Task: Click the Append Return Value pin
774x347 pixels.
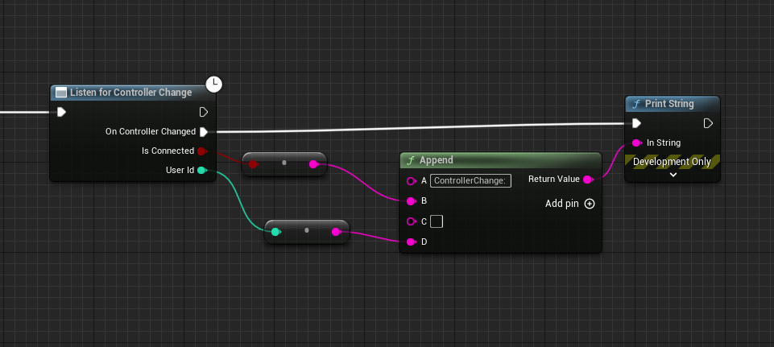Action: 587,179
